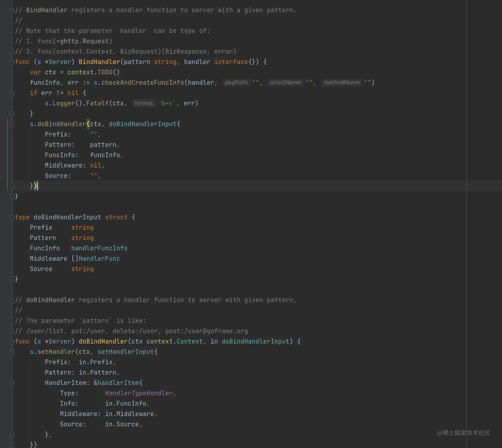Click the structName: inlay hint
Viewport: 502px width, 448px height.
[286, 82]
